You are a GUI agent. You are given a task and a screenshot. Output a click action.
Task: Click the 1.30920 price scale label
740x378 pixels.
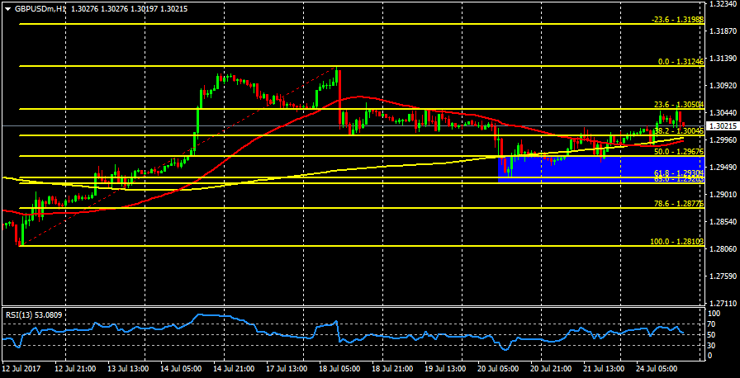coord(723,85)
